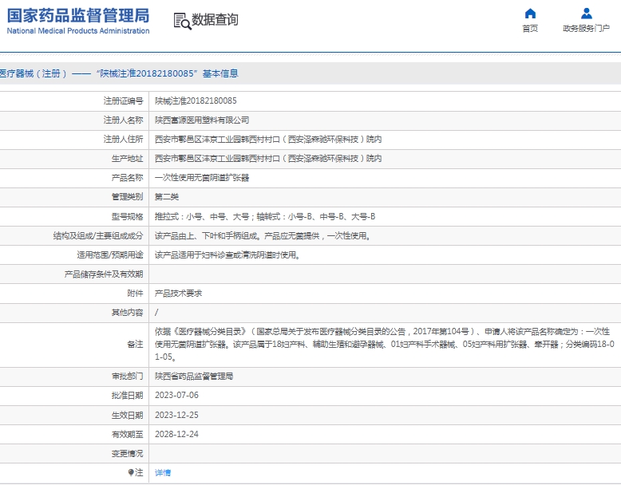Click the 生效日期 row label
621x489 pixels.
[127, 415]
